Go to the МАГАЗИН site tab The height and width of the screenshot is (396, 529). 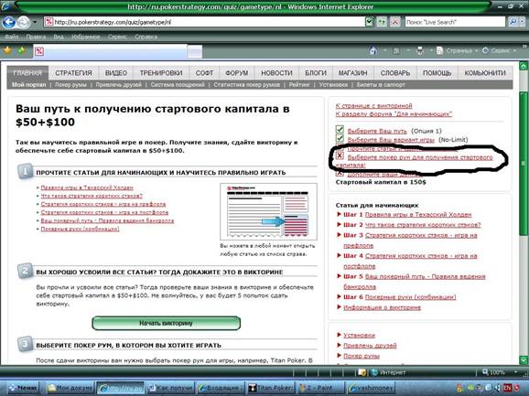click(353, 73)
